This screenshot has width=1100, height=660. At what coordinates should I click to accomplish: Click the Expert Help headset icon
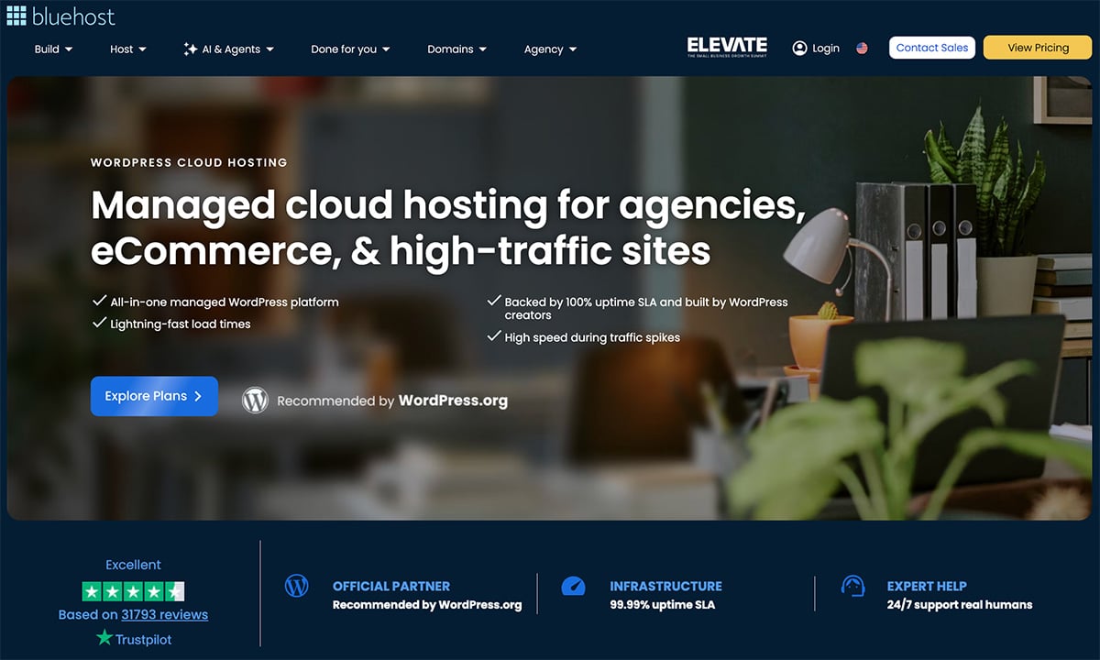(x=852, y=586)
